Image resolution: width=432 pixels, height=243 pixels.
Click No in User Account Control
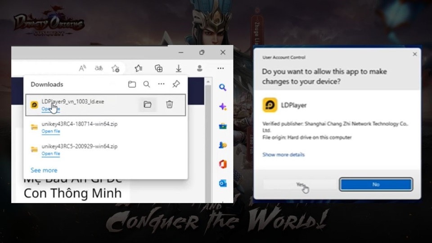pos(376,184)
